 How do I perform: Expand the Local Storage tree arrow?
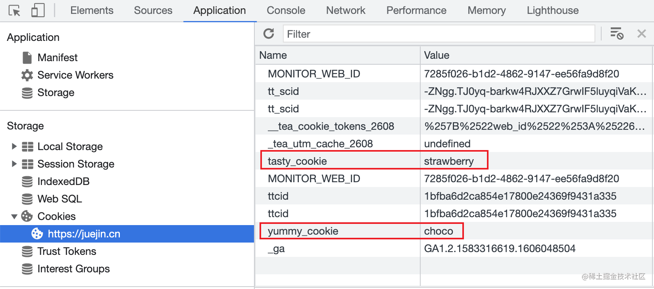pyautogui.click(x=14, y=146)
